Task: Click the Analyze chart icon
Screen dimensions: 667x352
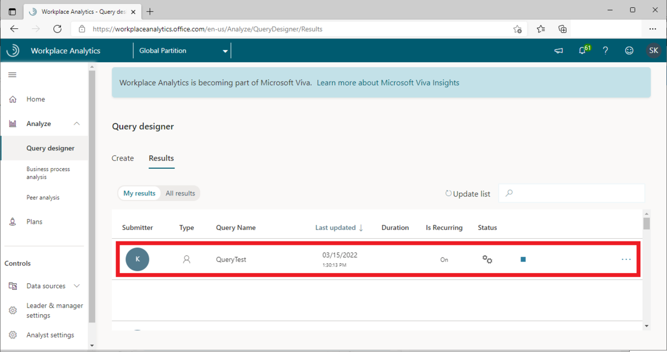Action: pyautogui.click(x=13, y=124)
